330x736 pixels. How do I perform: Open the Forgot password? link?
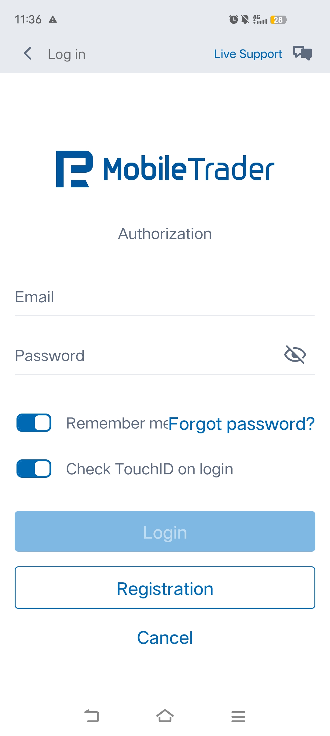(241, 424)
